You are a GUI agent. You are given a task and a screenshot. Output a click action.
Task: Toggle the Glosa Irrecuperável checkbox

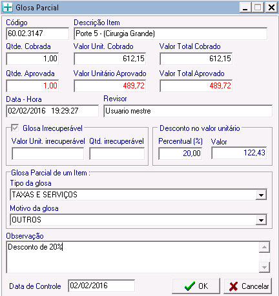(15, 128)
